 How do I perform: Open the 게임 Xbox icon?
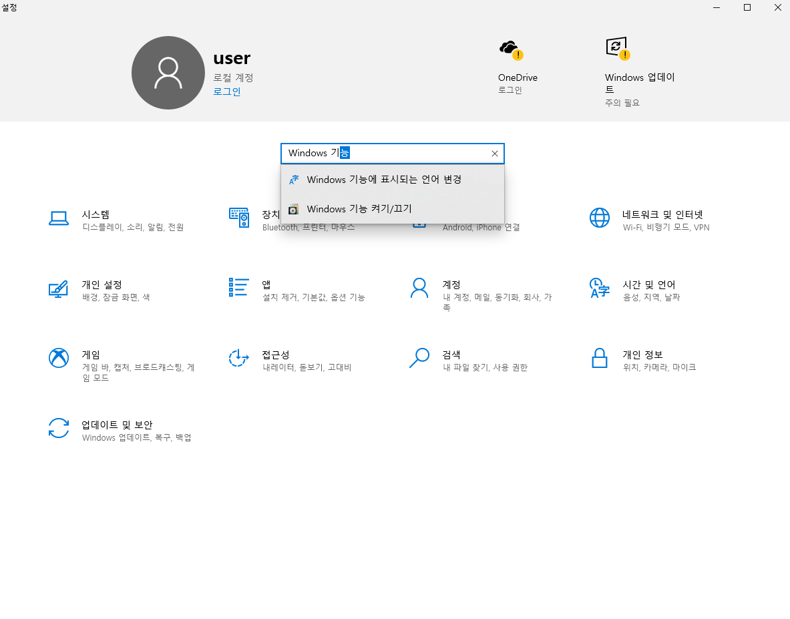point(59,358)
